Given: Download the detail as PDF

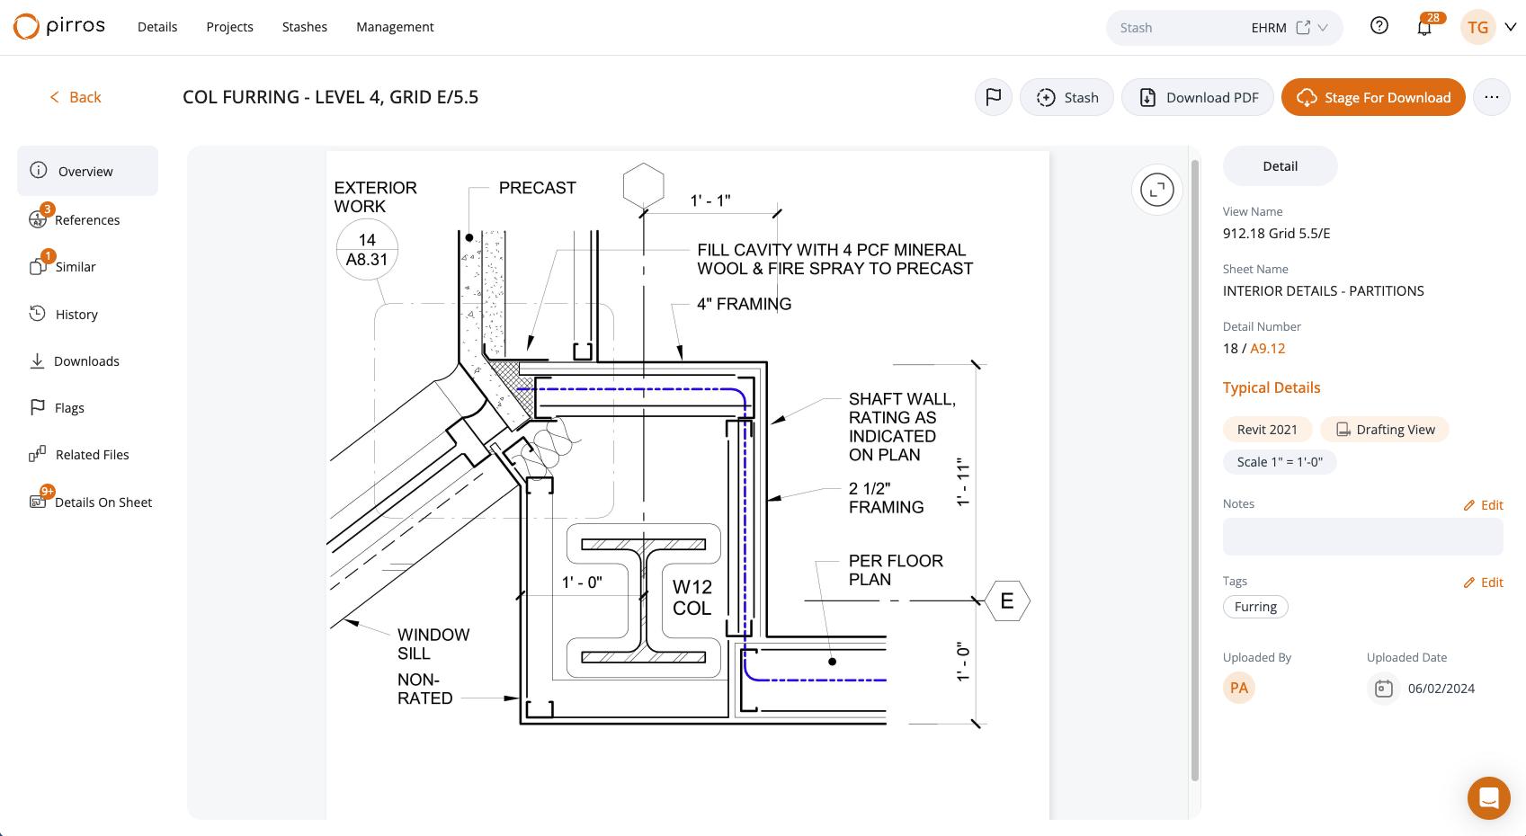Looking at the screenshot, I should click(x=1197, y=97).
